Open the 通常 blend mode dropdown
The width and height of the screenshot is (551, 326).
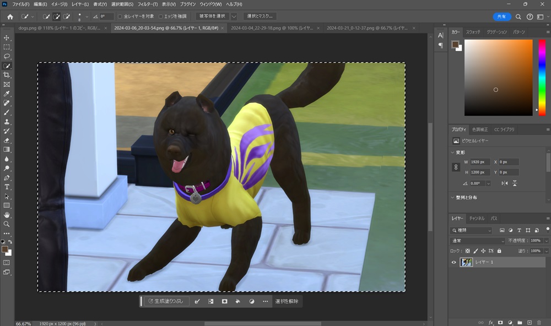pyautogui.click(x=478, y=241)
